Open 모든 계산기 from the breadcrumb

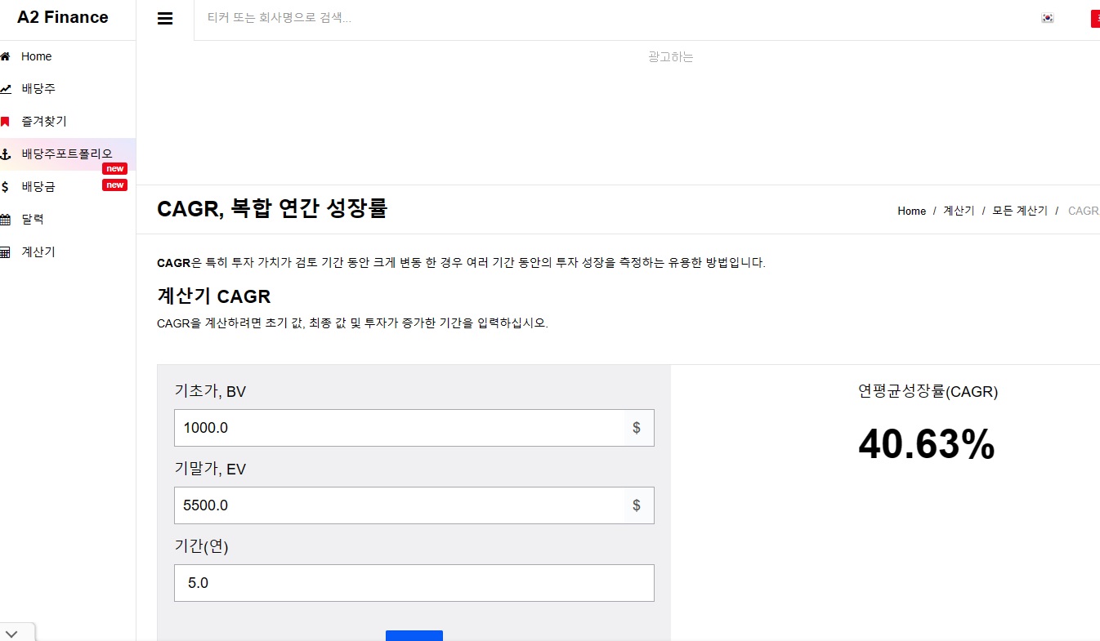coord(1018,211)
